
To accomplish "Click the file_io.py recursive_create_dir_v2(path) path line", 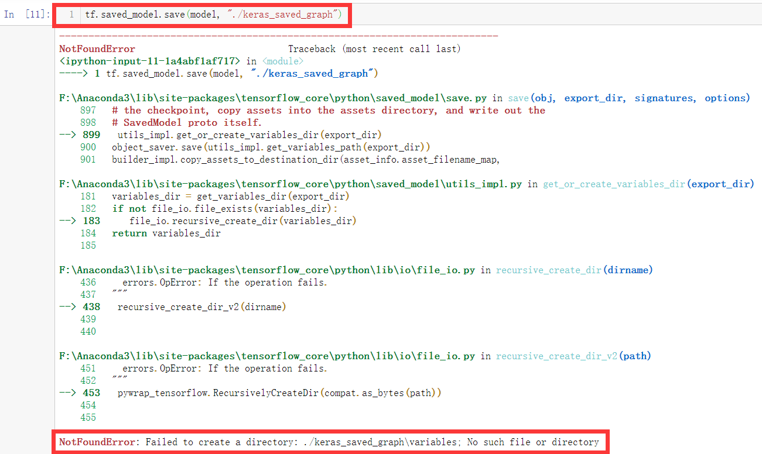I will tap(355, 356).
